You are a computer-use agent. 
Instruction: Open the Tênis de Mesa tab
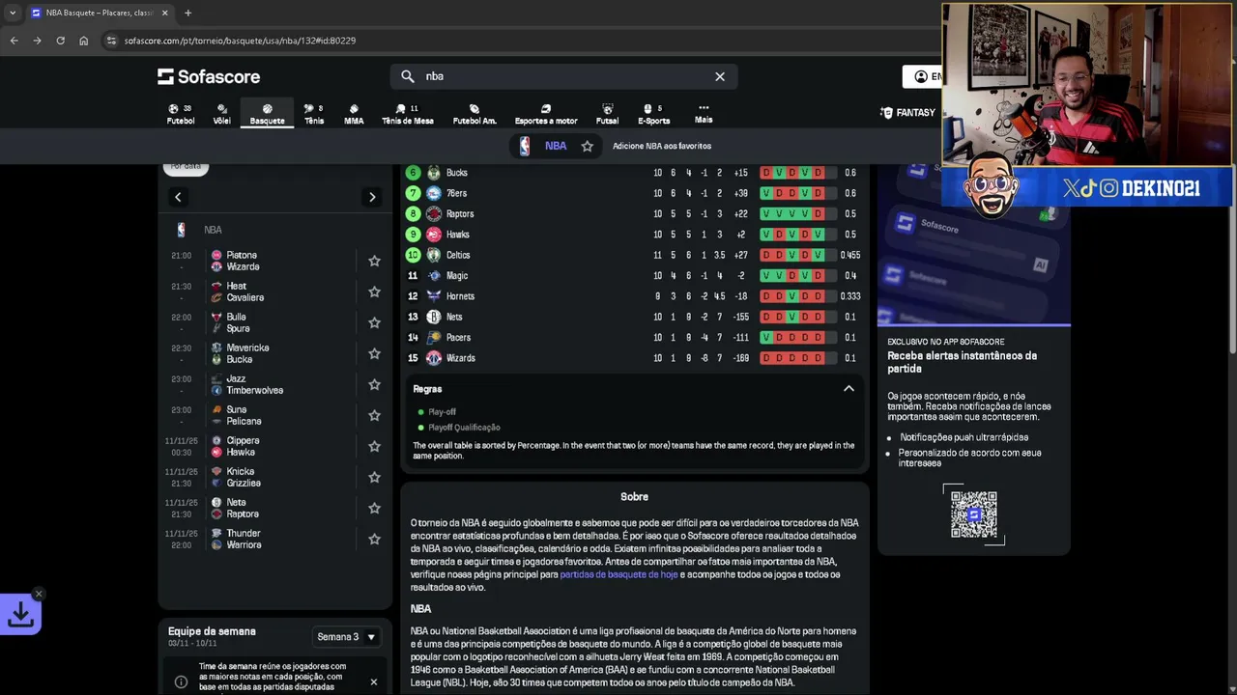(408, 114)
